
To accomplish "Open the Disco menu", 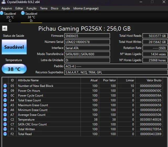I will [x=55, y=8].
